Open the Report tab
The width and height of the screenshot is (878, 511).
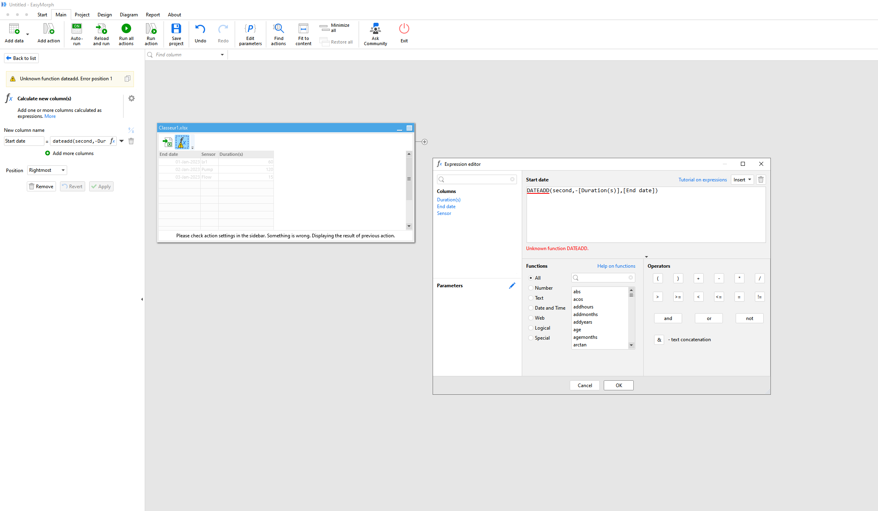tap(153, 15)
